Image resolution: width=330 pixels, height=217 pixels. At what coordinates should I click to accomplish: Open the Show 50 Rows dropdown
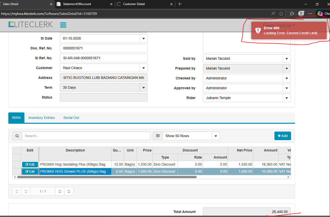(216, 136)
